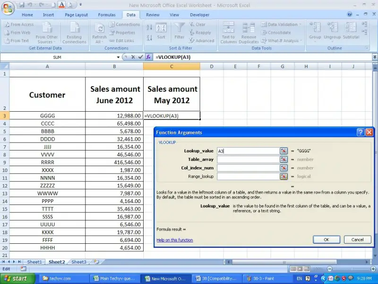Open the Office Button menu
Screen dimensions: 378x284
tap(8, 8)
